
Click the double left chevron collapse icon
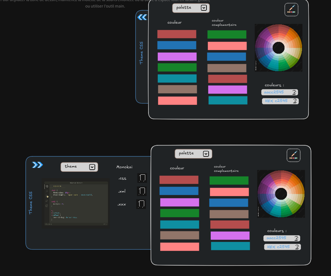point(142,17)
